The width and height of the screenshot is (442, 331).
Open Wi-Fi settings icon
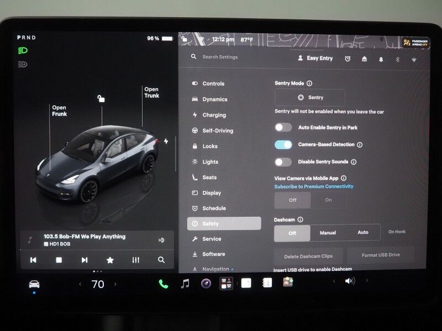[414, 60]
